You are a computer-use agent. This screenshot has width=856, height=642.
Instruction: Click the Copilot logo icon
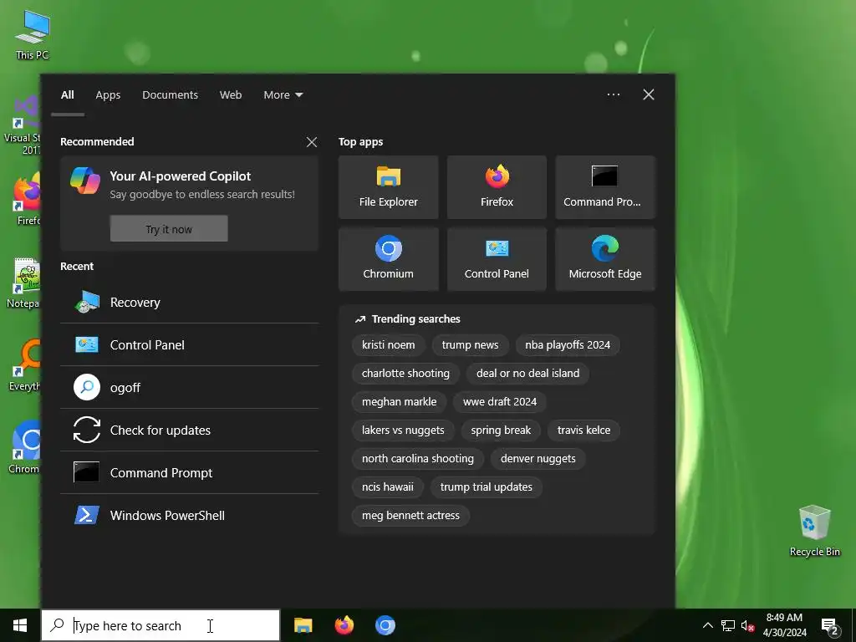pyautogui.click(x=85, y=181)
